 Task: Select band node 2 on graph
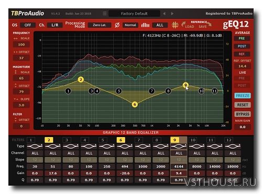pos(81,79)
